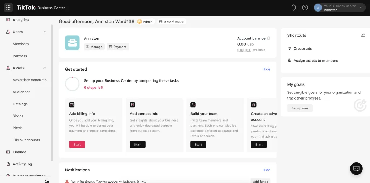Viewport: 370px width, 183px height.
Task: Click the '6 steps left' text
Action: point(94,87)
